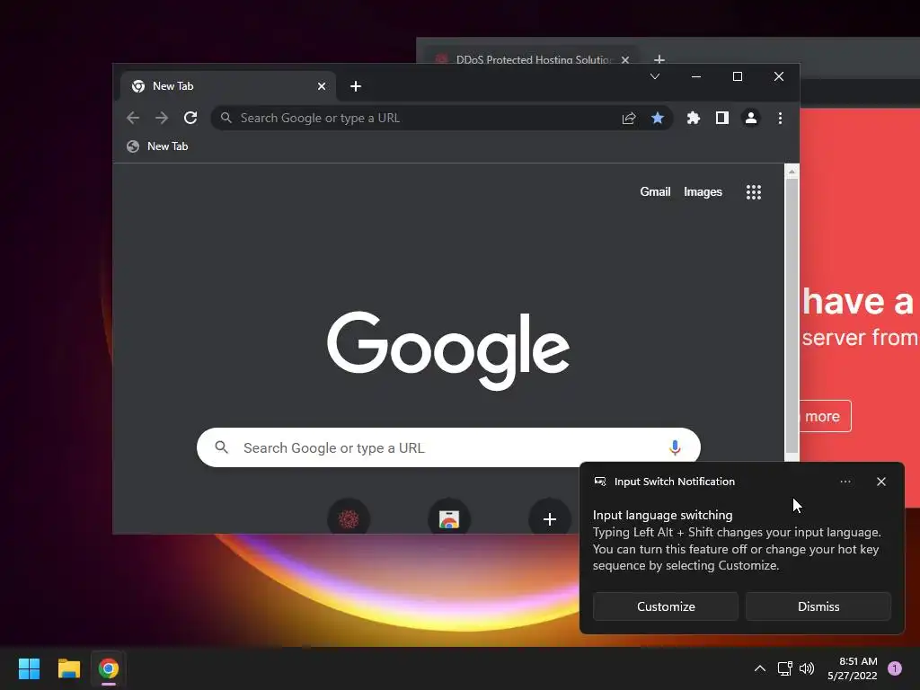Open the clock showing 8:51 AM
Viewport: 920px width, 690px height.
pyautogui.click(x=852, y=668)
